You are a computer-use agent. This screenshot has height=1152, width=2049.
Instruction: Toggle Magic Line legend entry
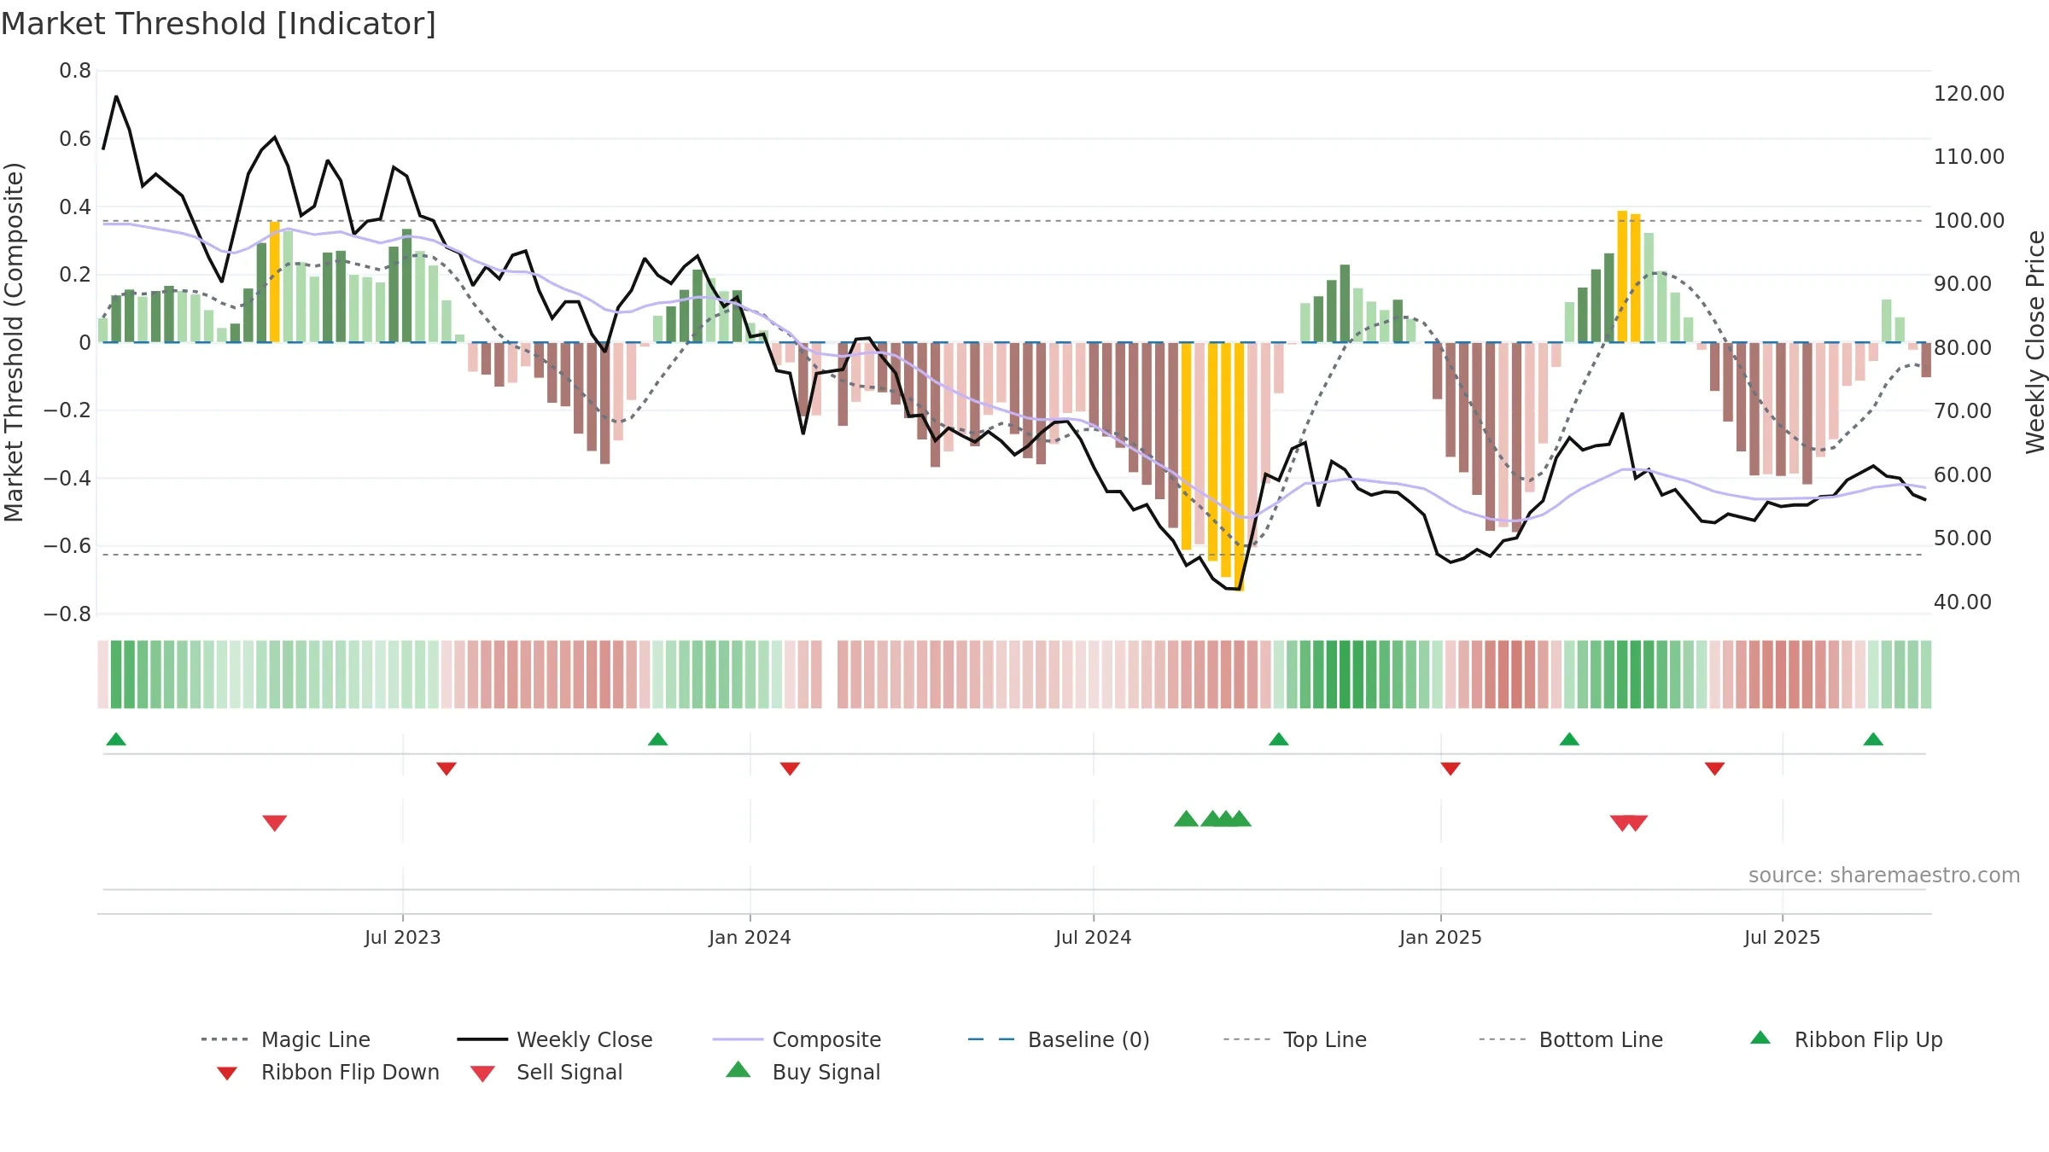coord(286,1039)
